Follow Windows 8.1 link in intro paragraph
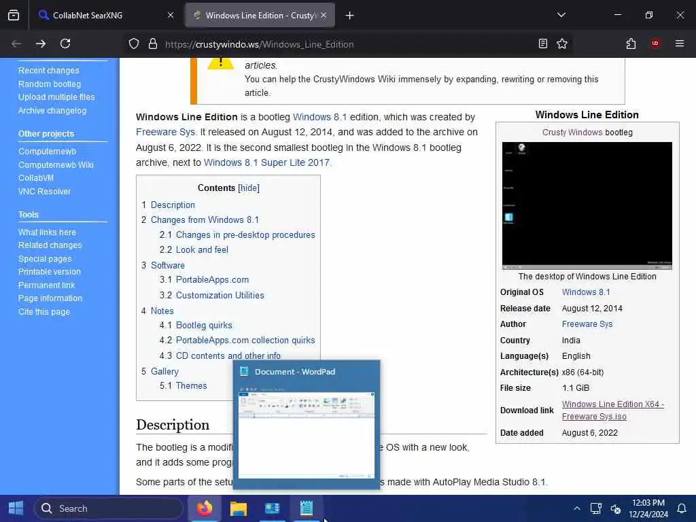 pyautogui.click(x=319, y=117)
